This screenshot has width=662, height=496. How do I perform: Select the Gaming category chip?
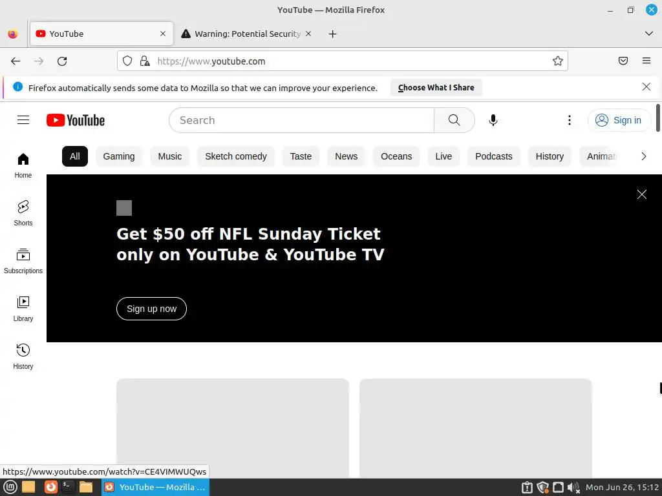click(119, 156)
